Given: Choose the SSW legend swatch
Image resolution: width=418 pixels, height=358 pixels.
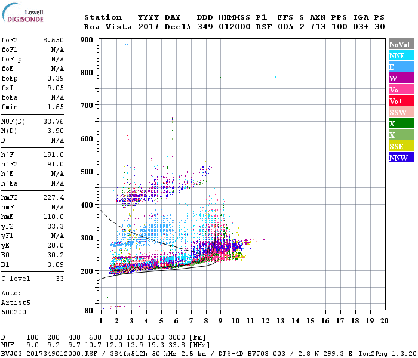Looking at the screenshot, I should [x=400, y=112].
